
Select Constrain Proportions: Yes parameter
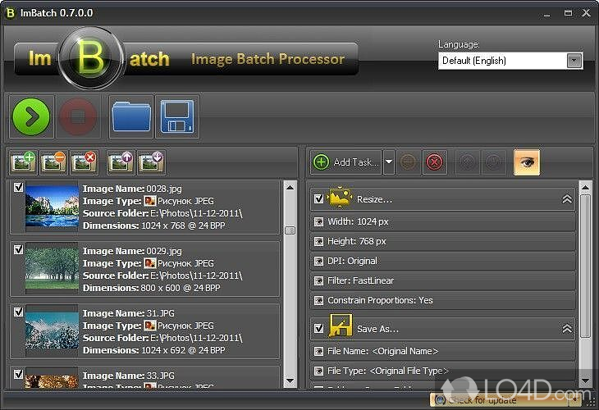click(x=443, y=300)
